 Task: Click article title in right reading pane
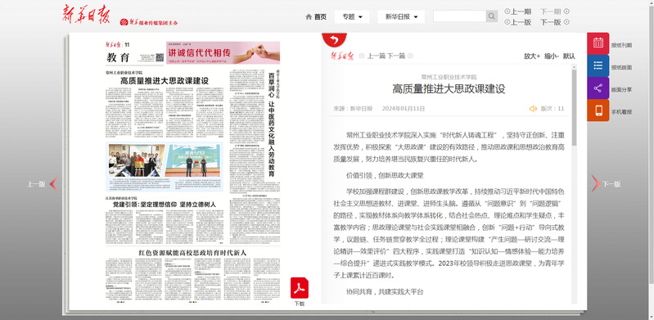449,89
